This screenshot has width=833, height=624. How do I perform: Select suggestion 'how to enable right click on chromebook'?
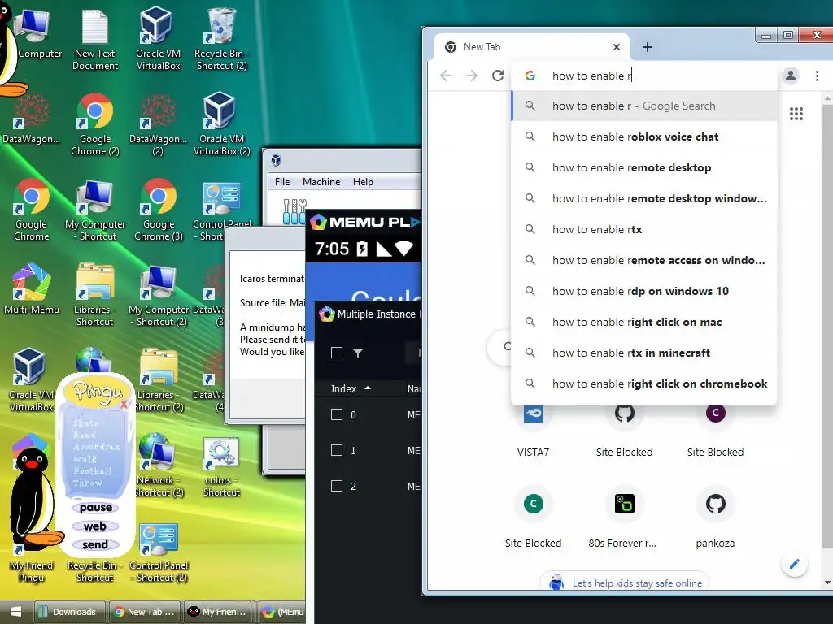click(x=644, y=383)
